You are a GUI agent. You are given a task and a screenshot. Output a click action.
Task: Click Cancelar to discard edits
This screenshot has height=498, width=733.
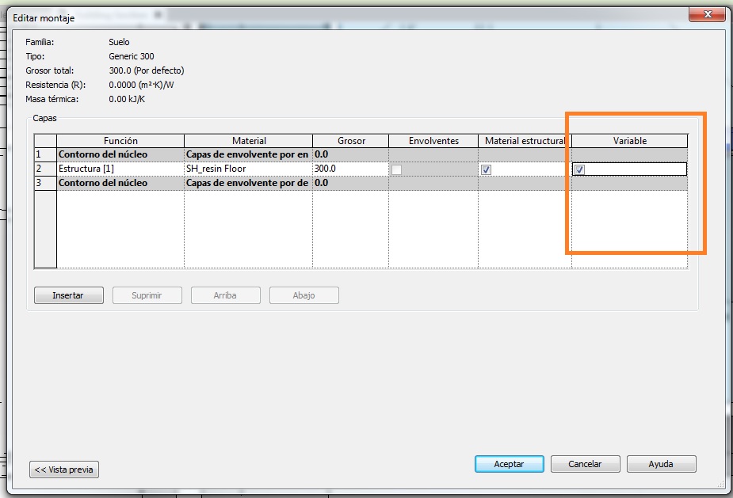pos(585,464)
